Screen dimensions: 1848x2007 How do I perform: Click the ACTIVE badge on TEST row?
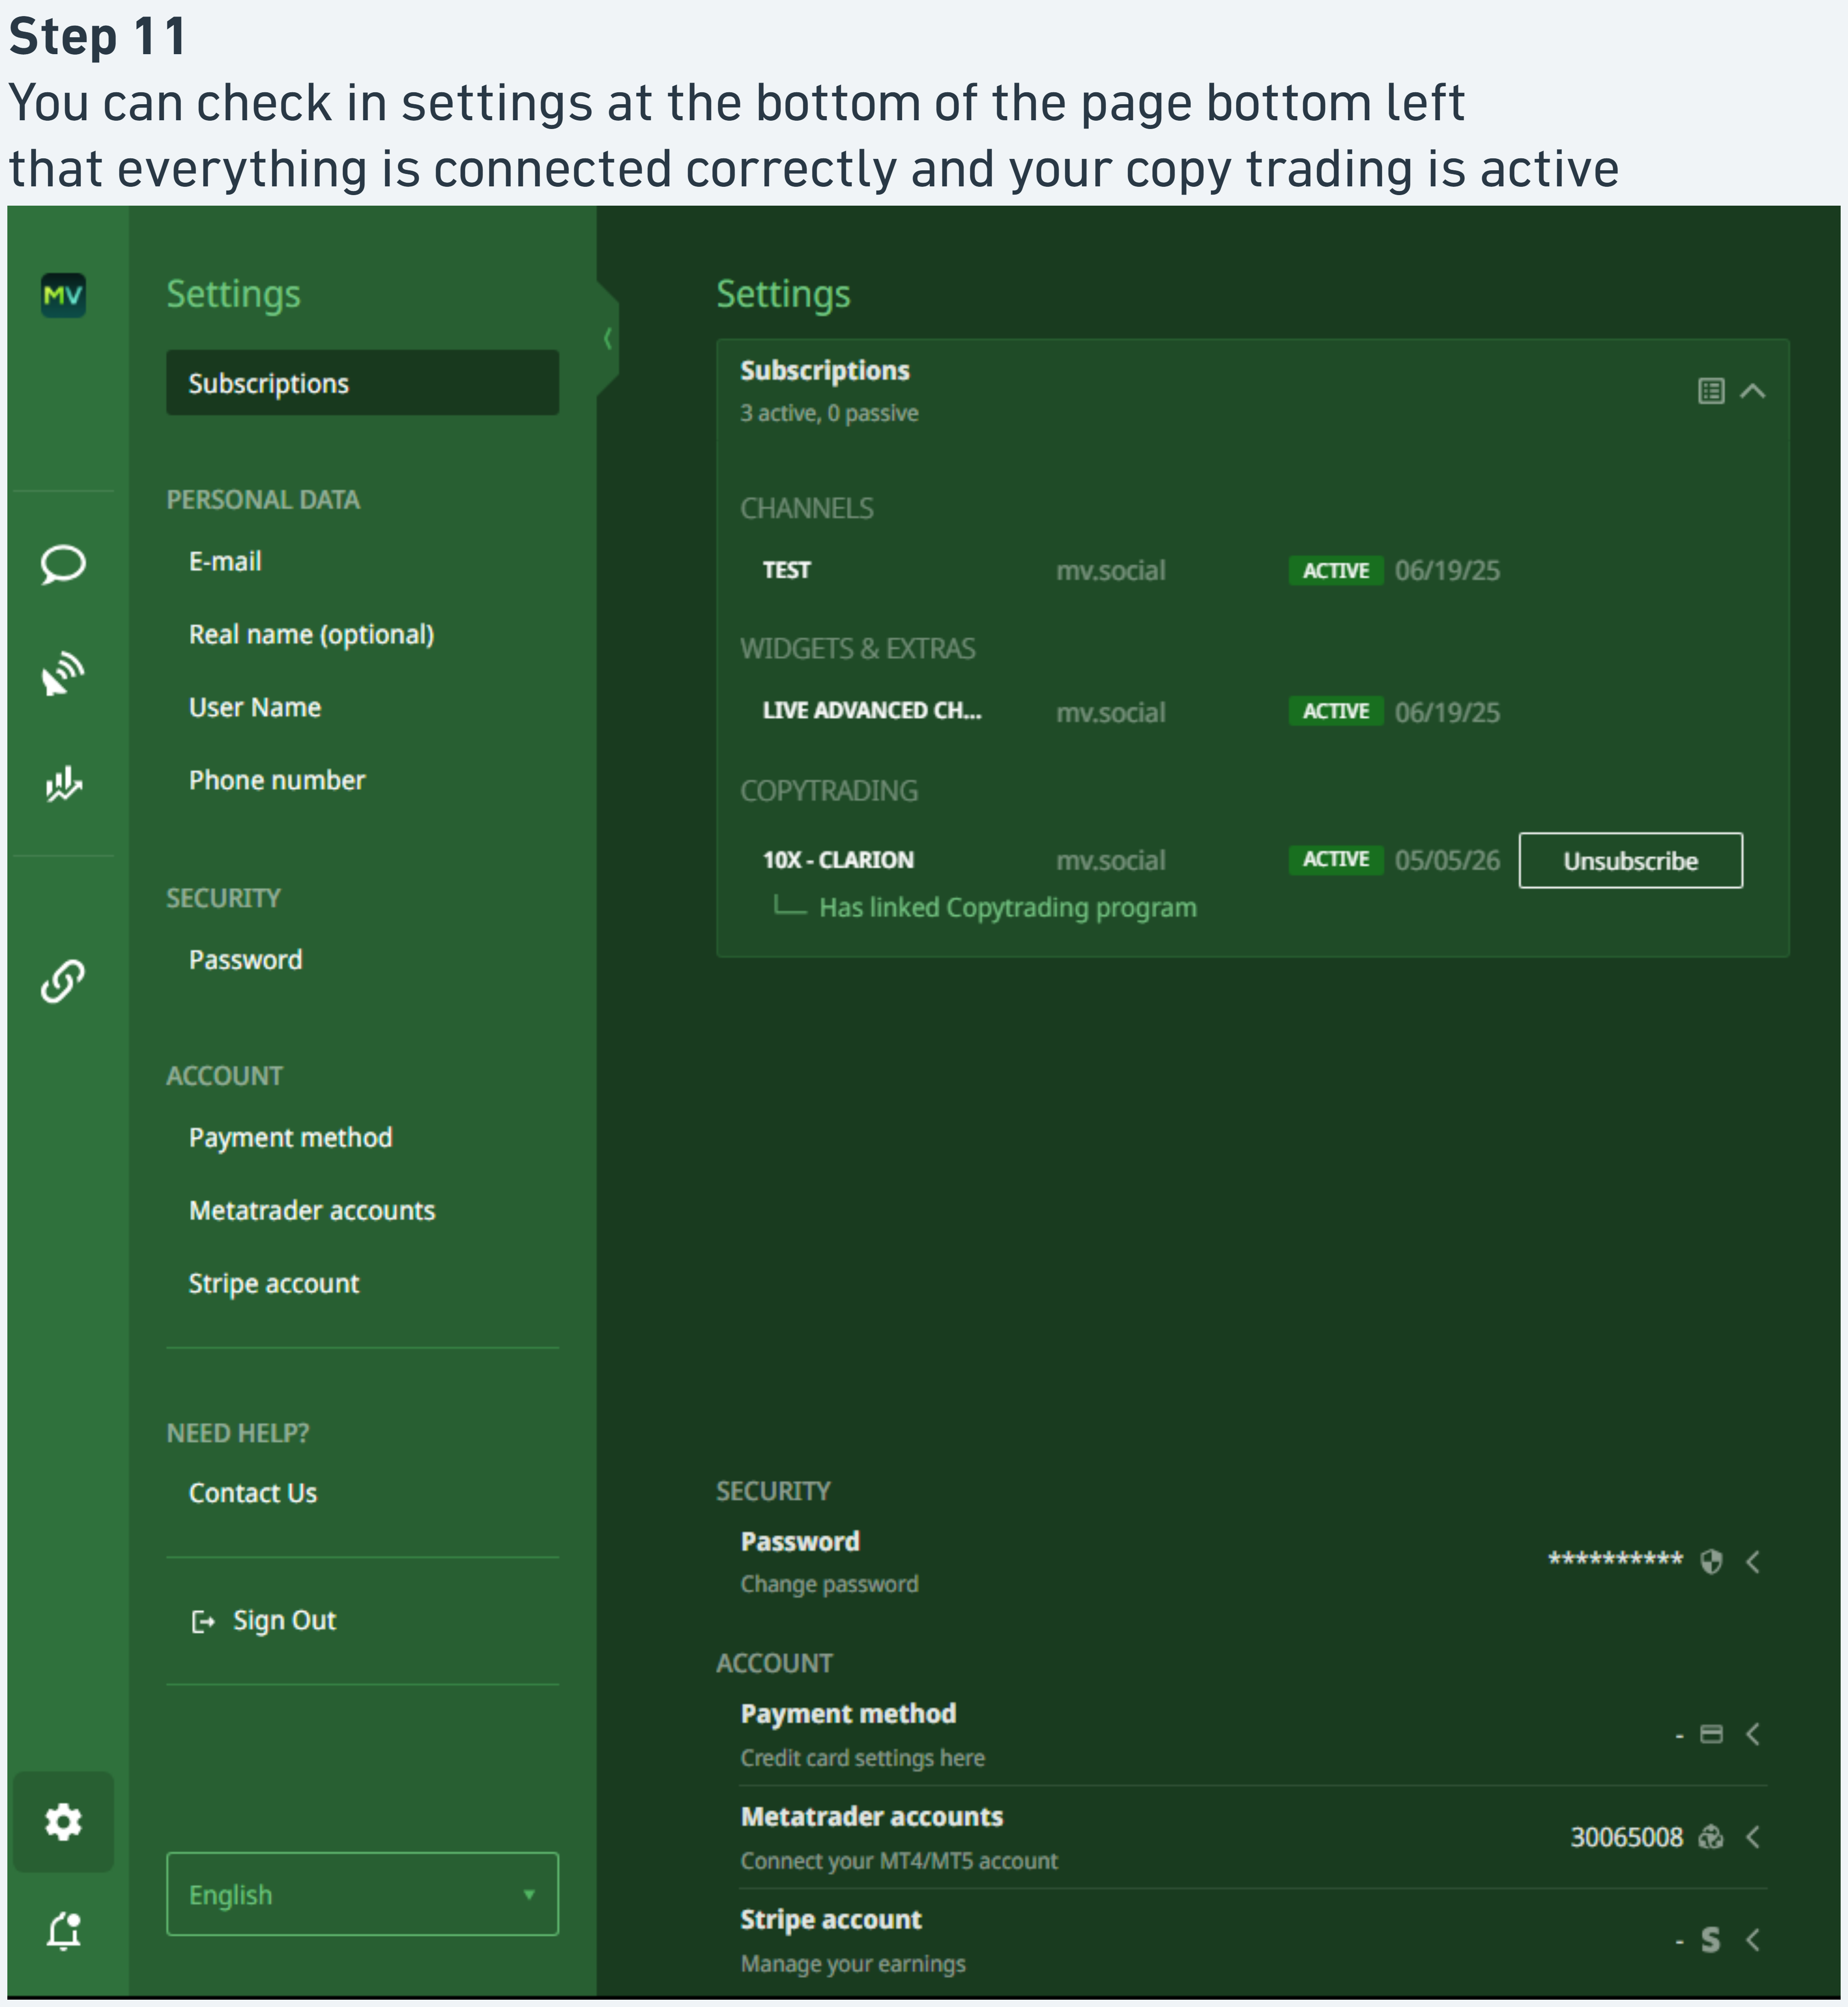tap(1336, 570)
